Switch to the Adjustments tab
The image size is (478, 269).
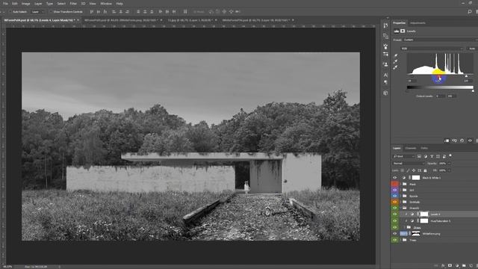click(x=418, y=23)
